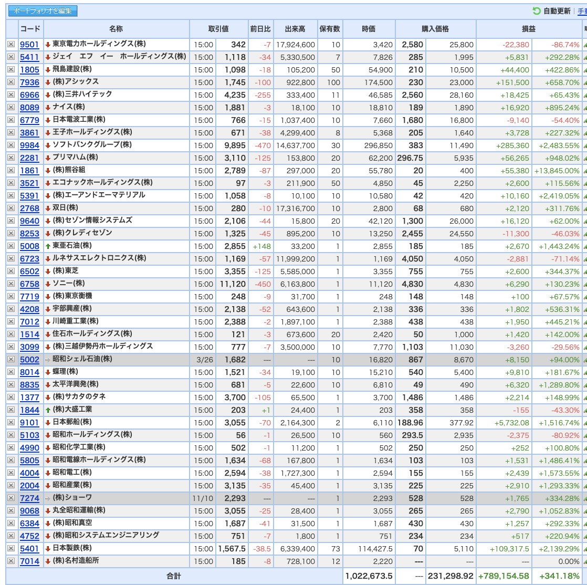The width and height of the screenshot is (587, 585).
Task: Click the gray arrow next to 昭和シェル石油
Action: [x=48, y=360]
